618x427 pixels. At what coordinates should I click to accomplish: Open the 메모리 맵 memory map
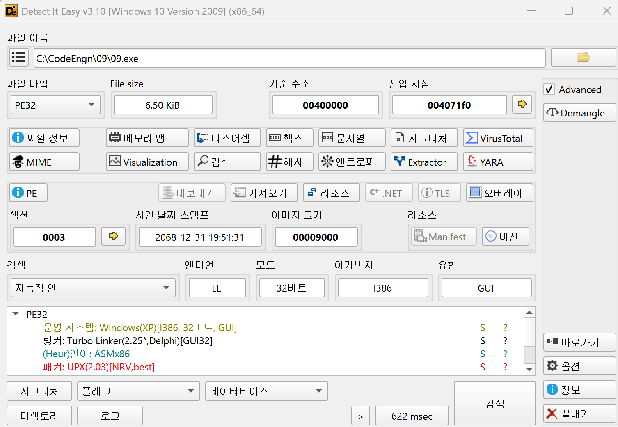coord(147,138)
